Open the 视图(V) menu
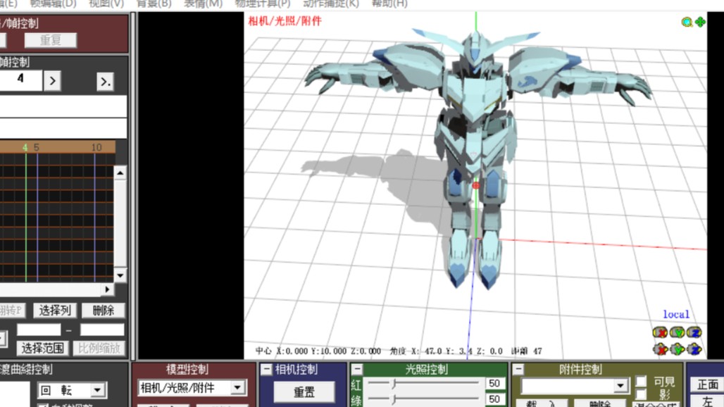 pos(106,4)
